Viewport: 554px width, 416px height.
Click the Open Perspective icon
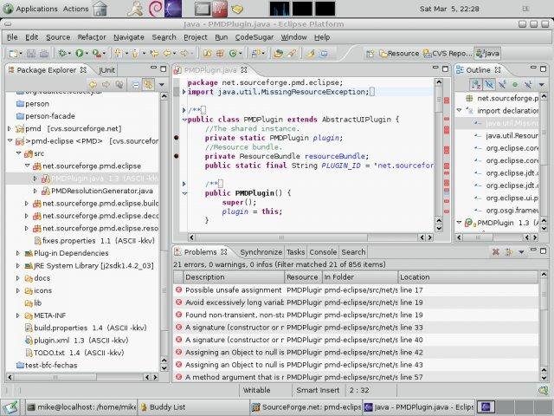370,54
